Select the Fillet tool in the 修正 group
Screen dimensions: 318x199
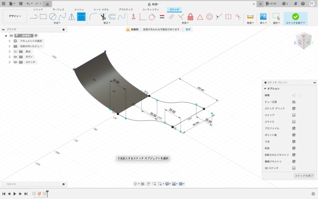click(93, 17)
